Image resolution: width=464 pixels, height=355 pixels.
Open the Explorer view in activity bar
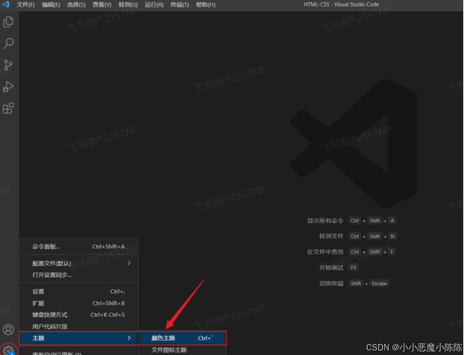(8, 22)
